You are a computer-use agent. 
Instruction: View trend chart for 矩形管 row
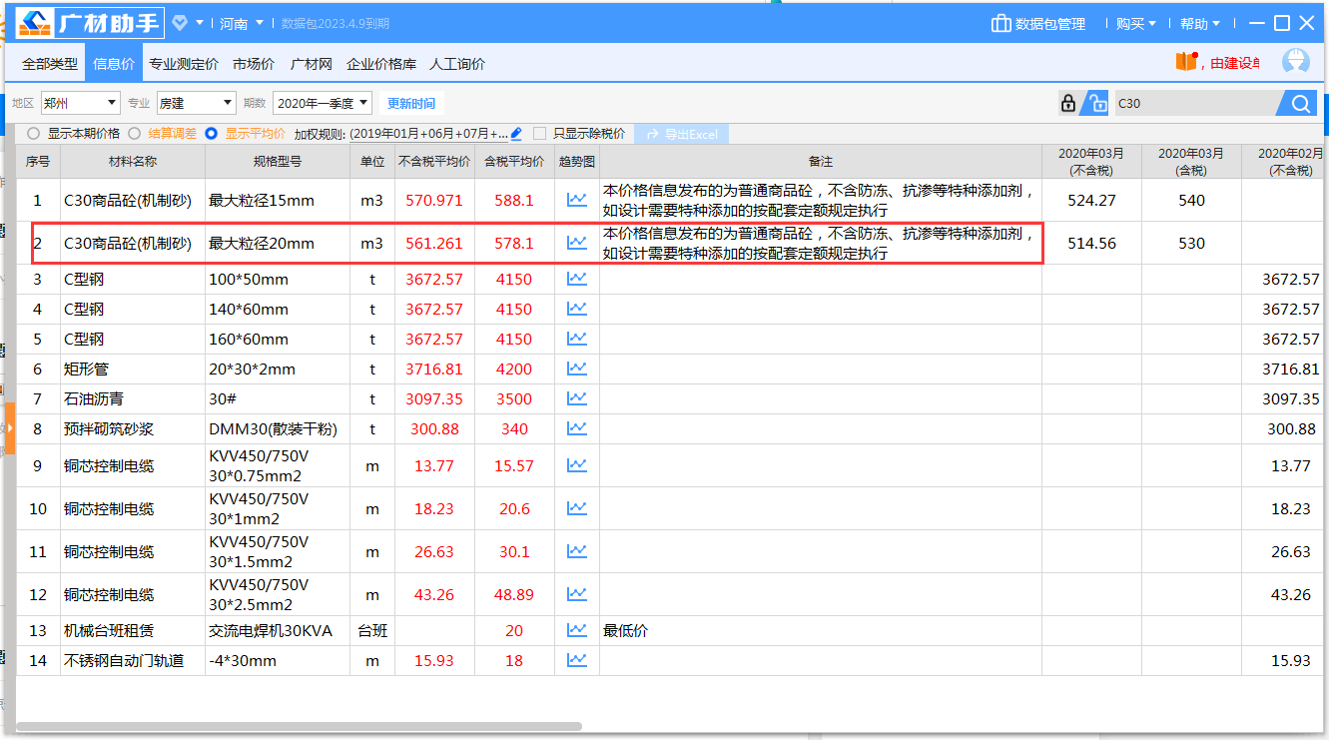[577, 369]
